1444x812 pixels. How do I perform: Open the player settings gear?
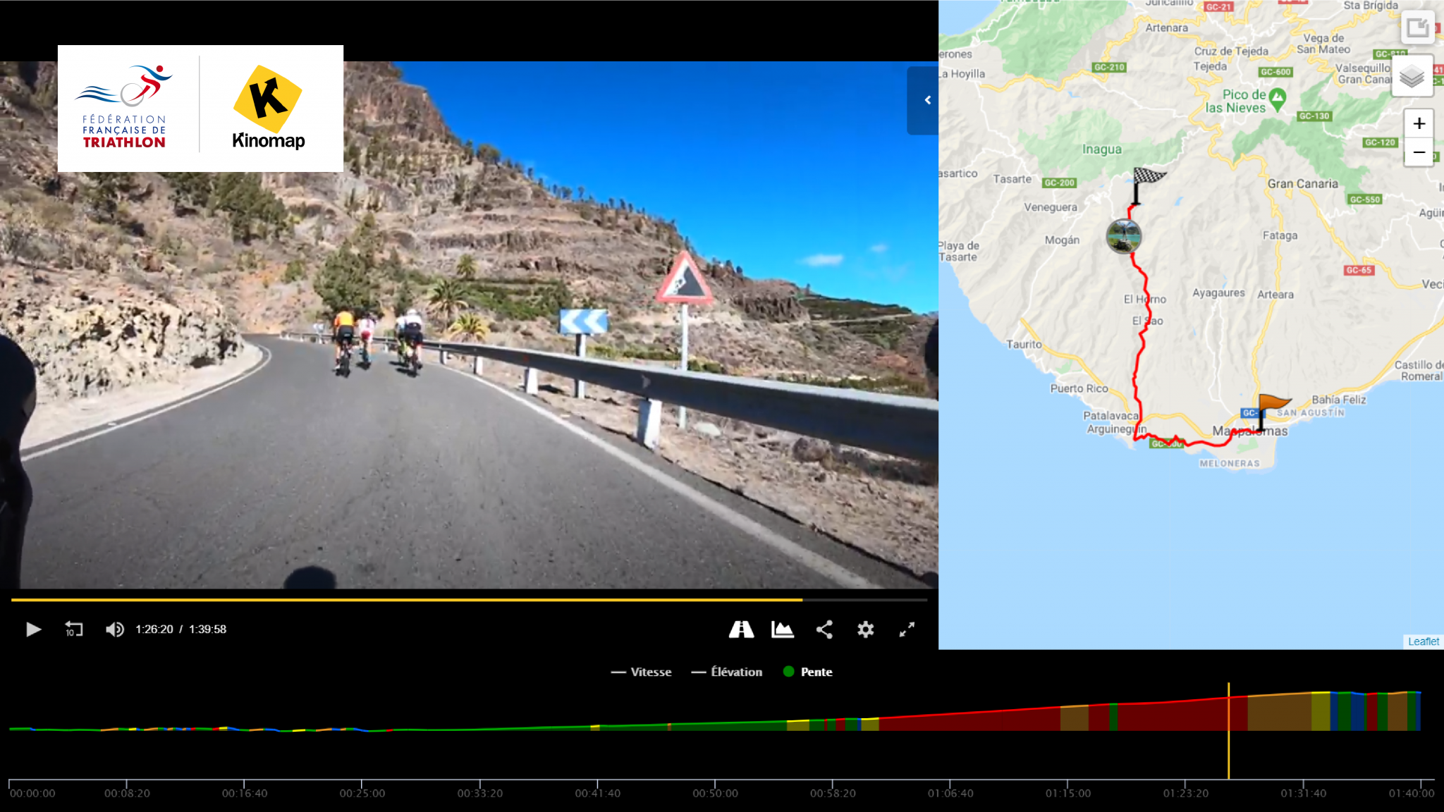865,629
